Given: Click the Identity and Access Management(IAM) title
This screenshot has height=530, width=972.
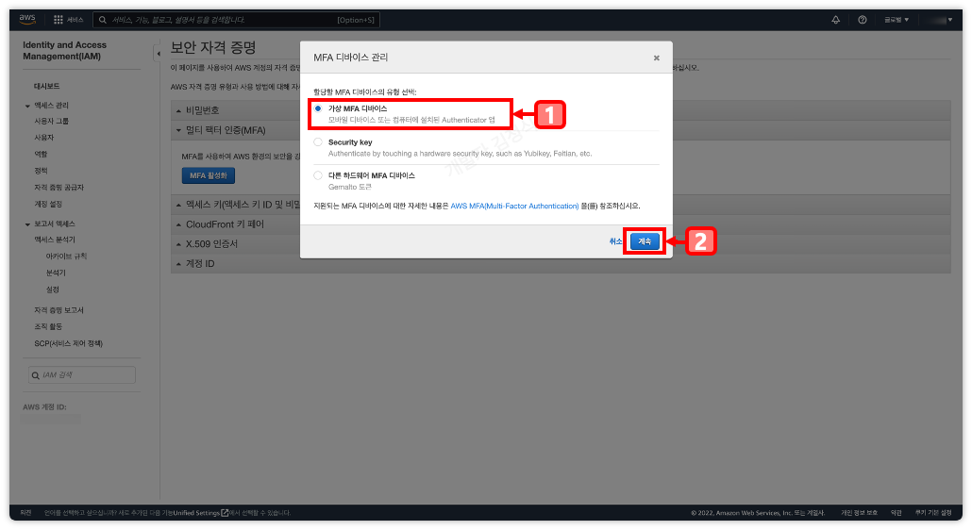Looking at the screenshot, I should pos(64,51).
